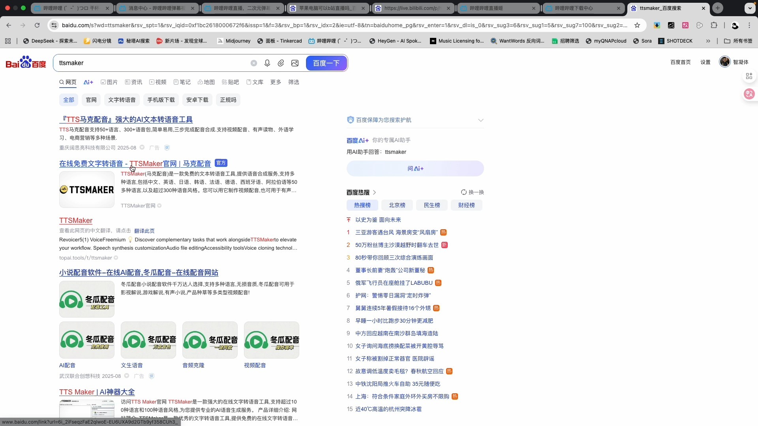The width and height of the screenshot is (758, 426).
Task: Click hot search 俄军飞行员在座舱挂了LABUBU
Action: click(x=394, y=283)
